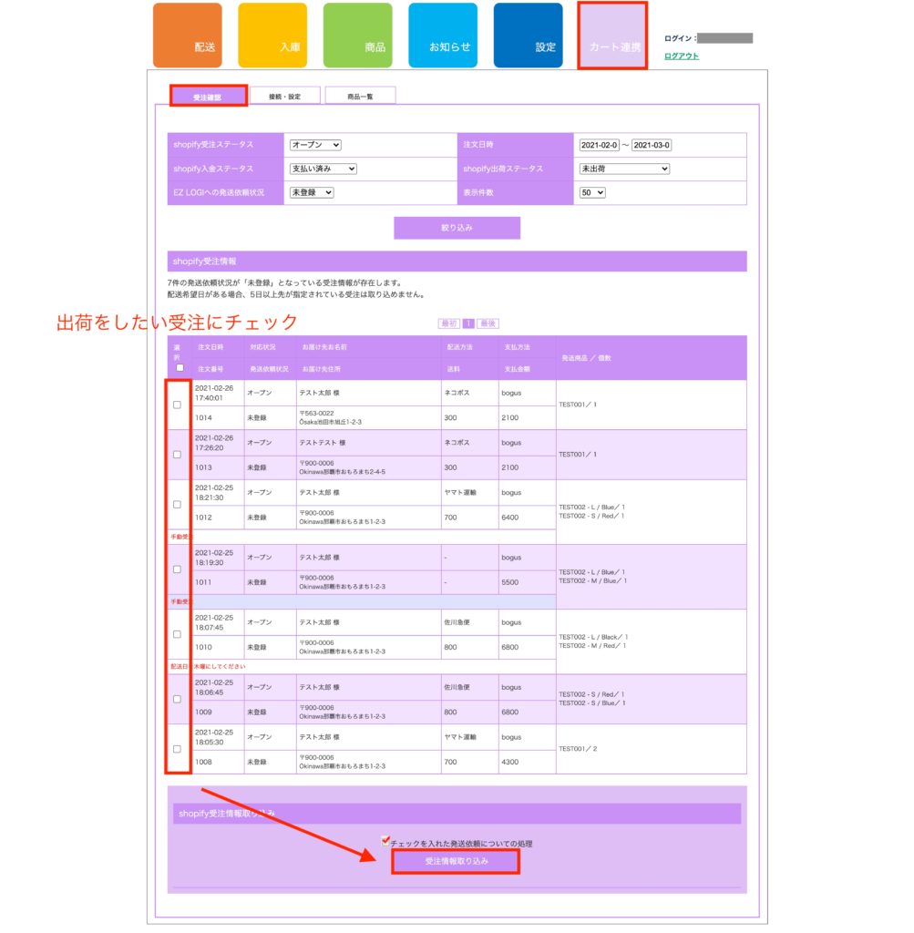Screen dimensions: 914x933
Task: Expand the shopify出荷ステータス dropdown
Action: click(624, 169)
